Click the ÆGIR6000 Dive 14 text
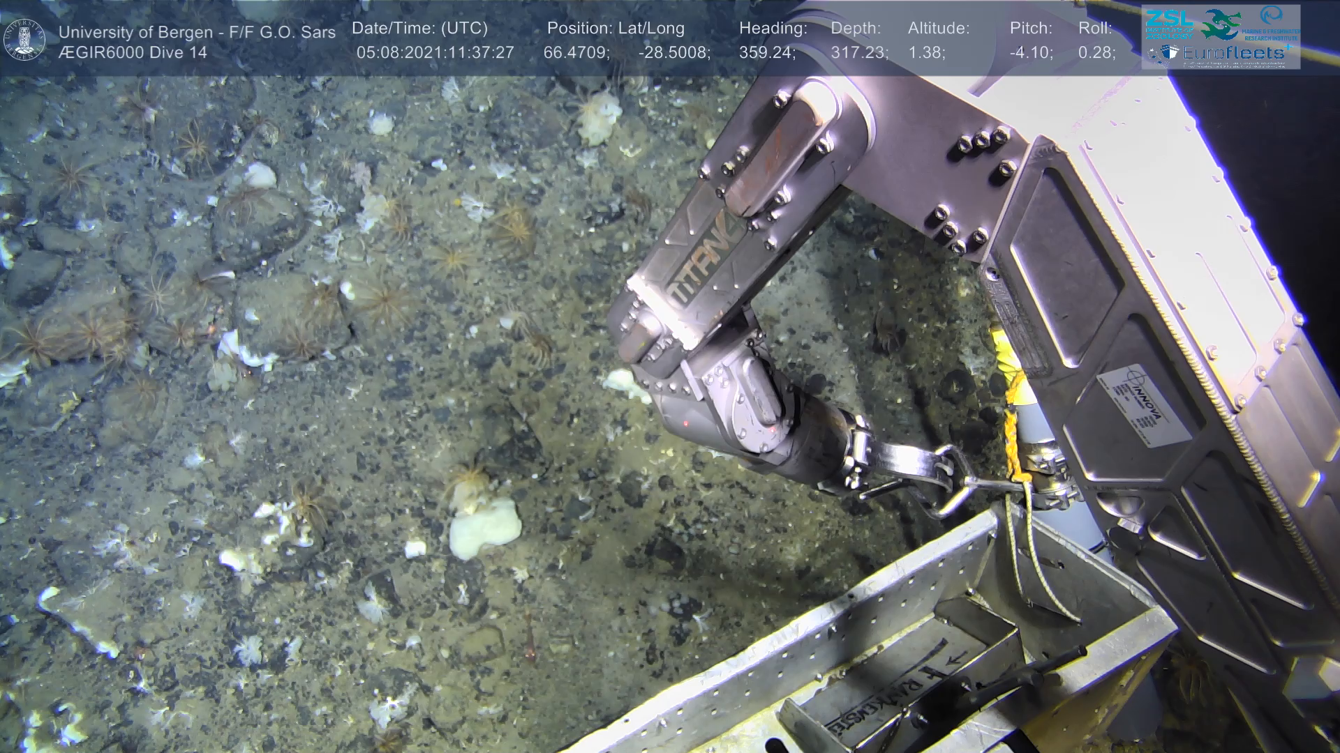Image resolution: width=1340 pixels, height=753 pixels. click(x=133, y=53)
